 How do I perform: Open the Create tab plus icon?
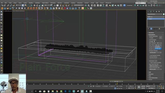[148, 12]
